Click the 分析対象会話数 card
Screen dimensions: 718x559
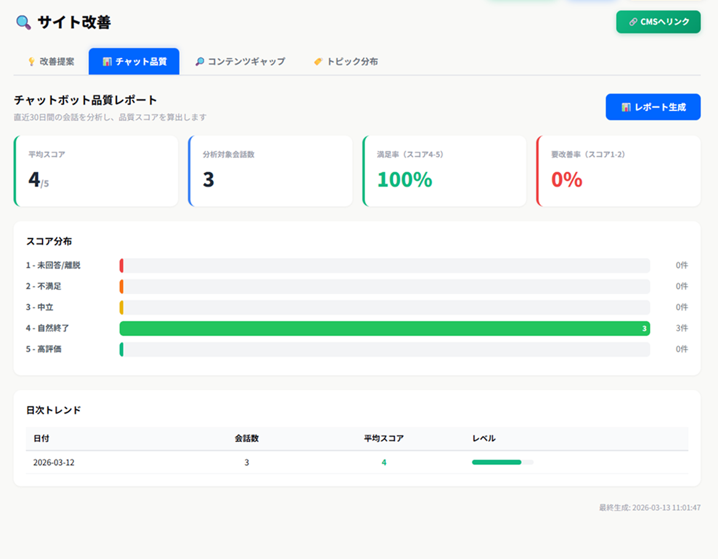click(x=270, y=171)
